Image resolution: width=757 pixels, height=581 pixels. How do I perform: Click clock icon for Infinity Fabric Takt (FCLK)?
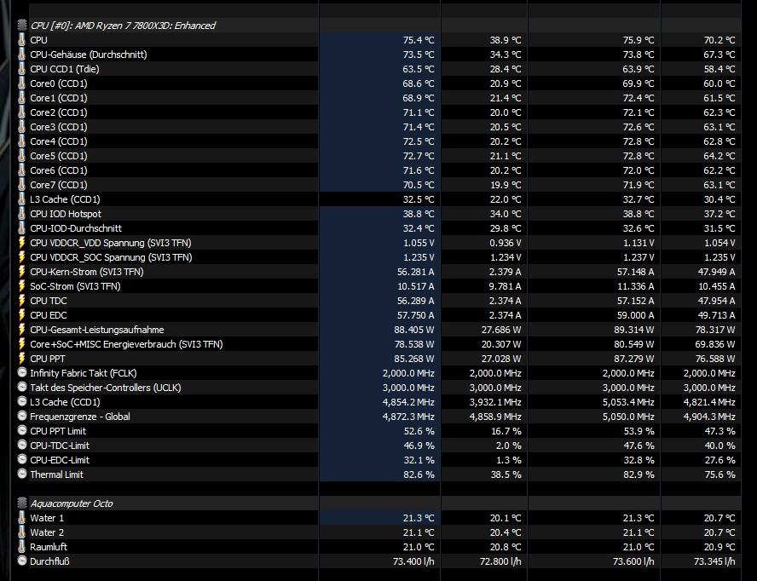pos(21,372)
